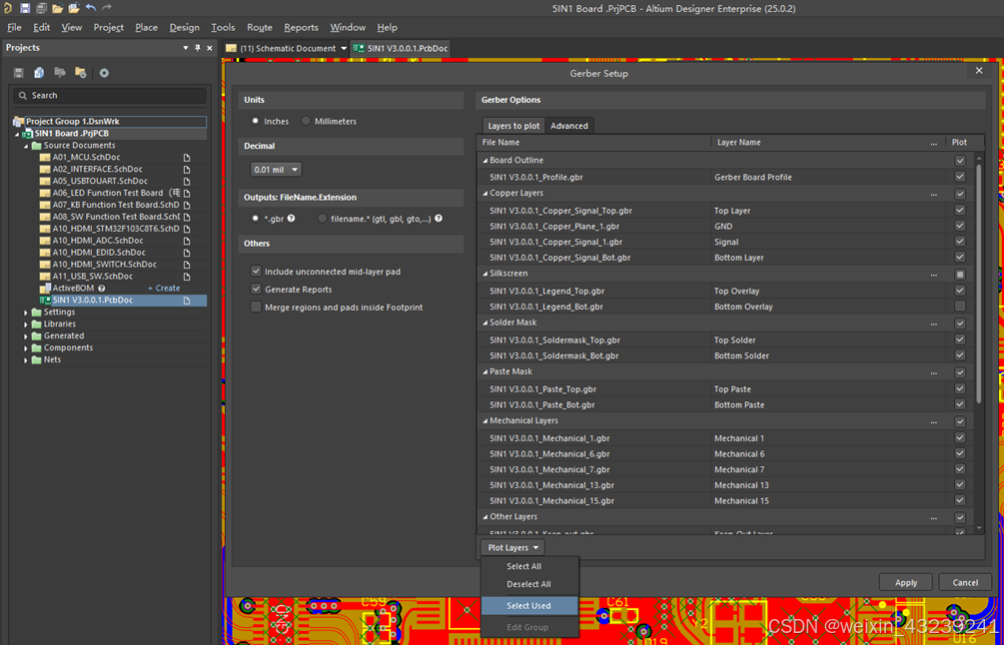Click the ellipsis button in Mechanical Layers row

point(933,421)
